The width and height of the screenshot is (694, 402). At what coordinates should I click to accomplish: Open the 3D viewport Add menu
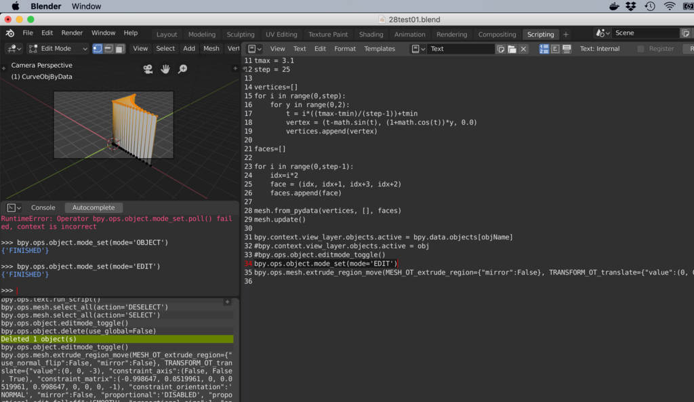(x=189, y=49)
